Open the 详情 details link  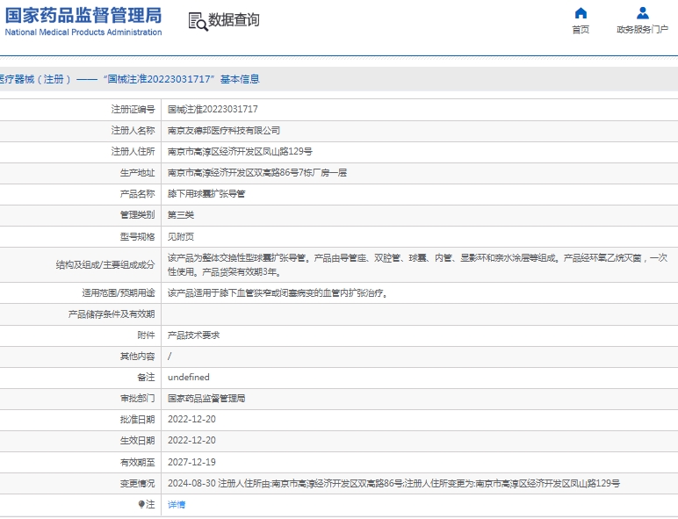177,504
